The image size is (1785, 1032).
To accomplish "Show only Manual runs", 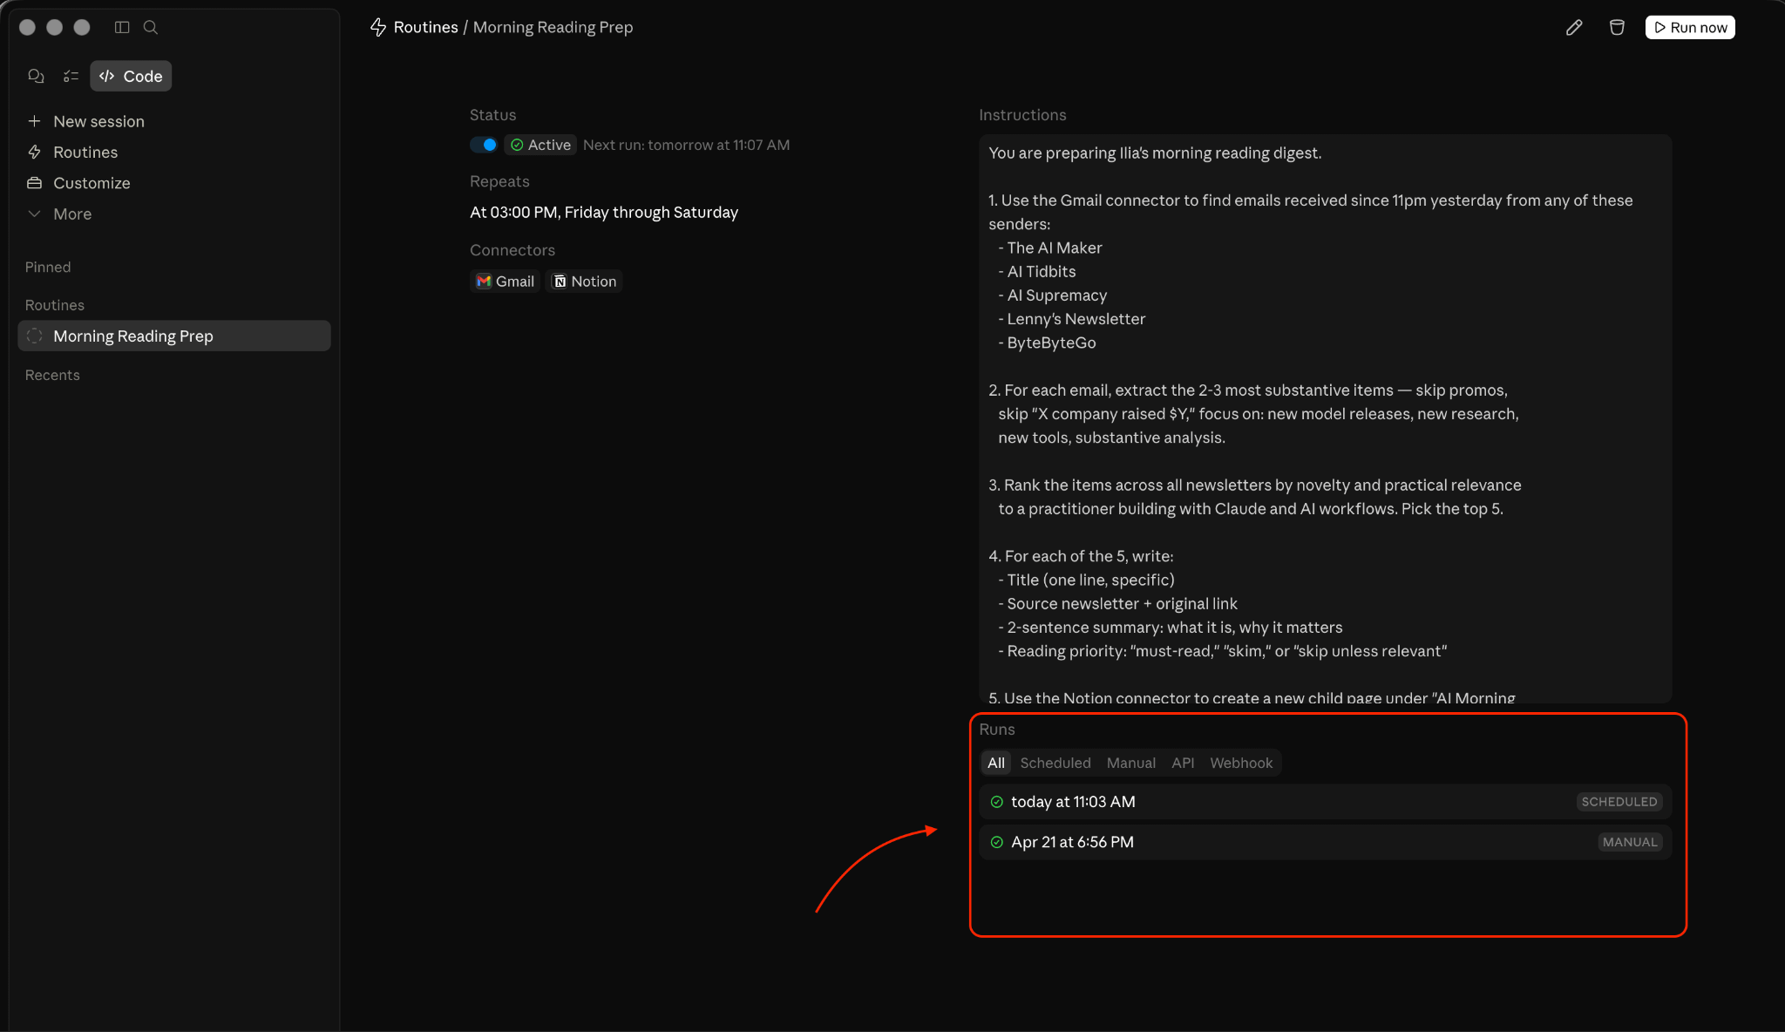I will 1131,763.
